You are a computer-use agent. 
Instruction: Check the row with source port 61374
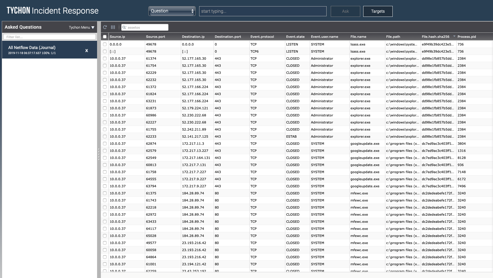click(105, 58)
